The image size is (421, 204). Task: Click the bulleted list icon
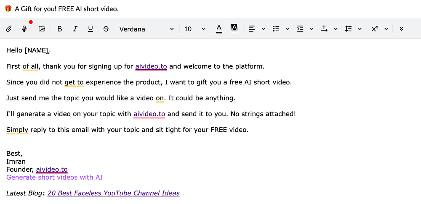point(276,29)
